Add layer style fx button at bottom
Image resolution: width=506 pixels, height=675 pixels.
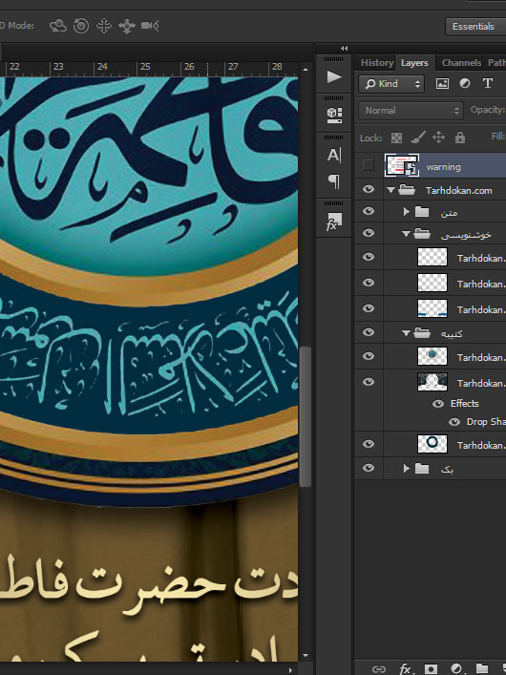(x=405, y=668)
